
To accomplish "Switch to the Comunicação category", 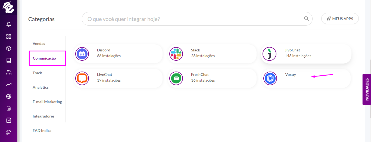I will coord(44,58).
